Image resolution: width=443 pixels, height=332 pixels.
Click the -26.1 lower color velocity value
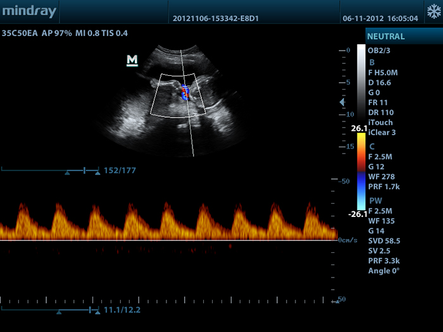pyautogui.click(x=358, y=214)
